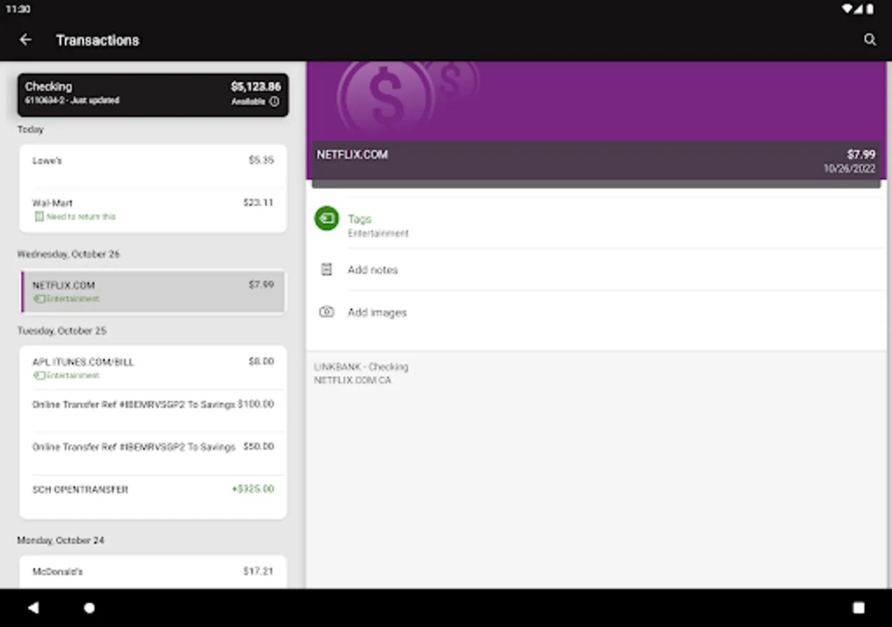Tap the camera icon beside Add images
Image resolution: width=892 pixels, height=627 pixels.
tap(326, 312)
